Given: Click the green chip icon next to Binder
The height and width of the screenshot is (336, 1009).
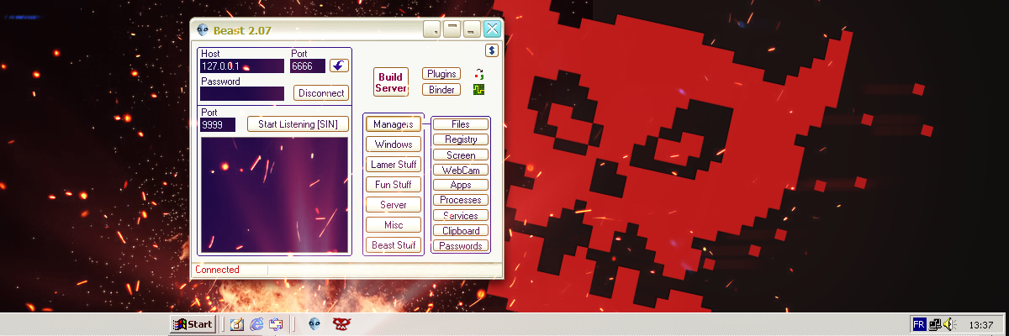Looking at the screenshot, I should [x=478, y=90].
